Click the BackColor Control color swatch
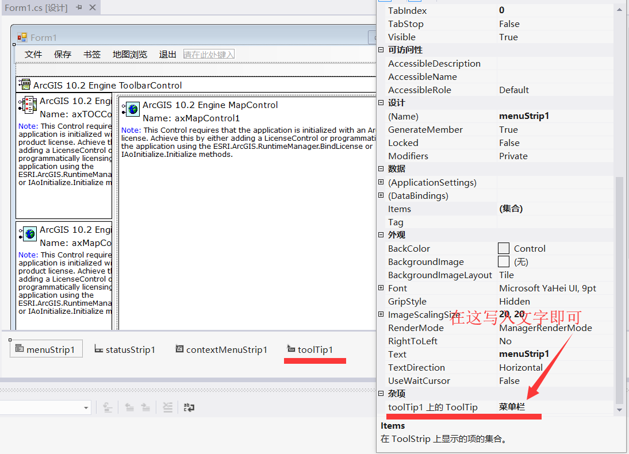 pyautogui.click(x=504, y=248)
